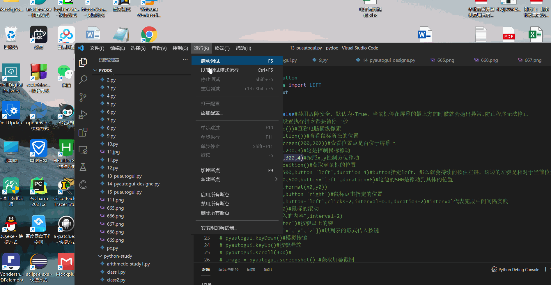Screen dimensions: 551x285
Task: Open explorer panel more actions ellipsis
Action: click(x=185, y=60)
